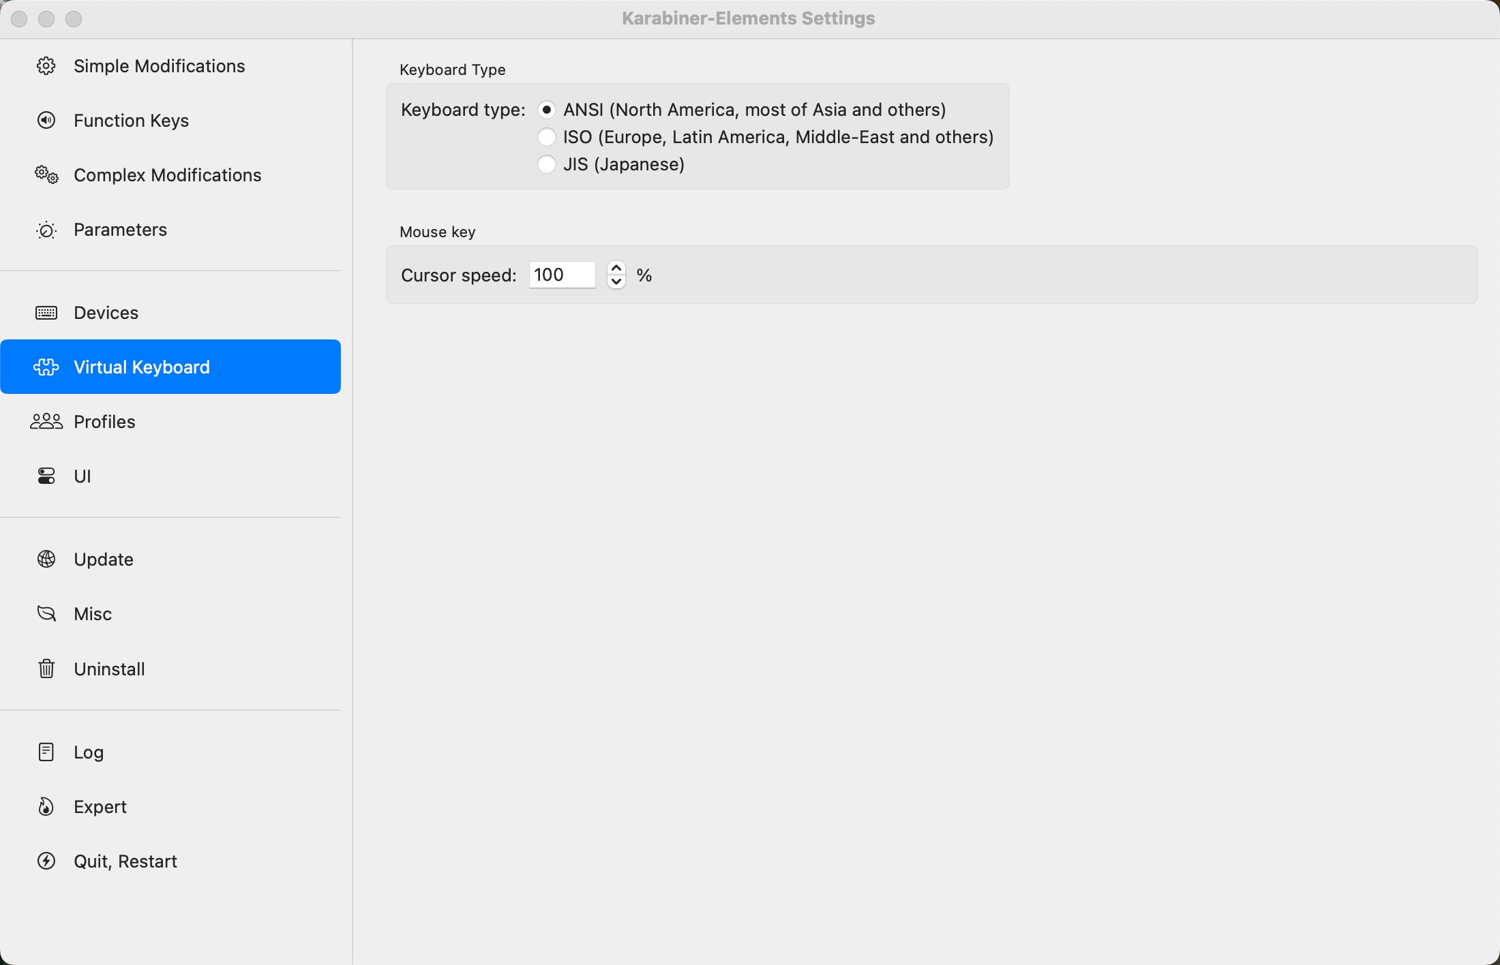Click the Log document icon
The image size is (1500, 965).
[x=46, y=752]
